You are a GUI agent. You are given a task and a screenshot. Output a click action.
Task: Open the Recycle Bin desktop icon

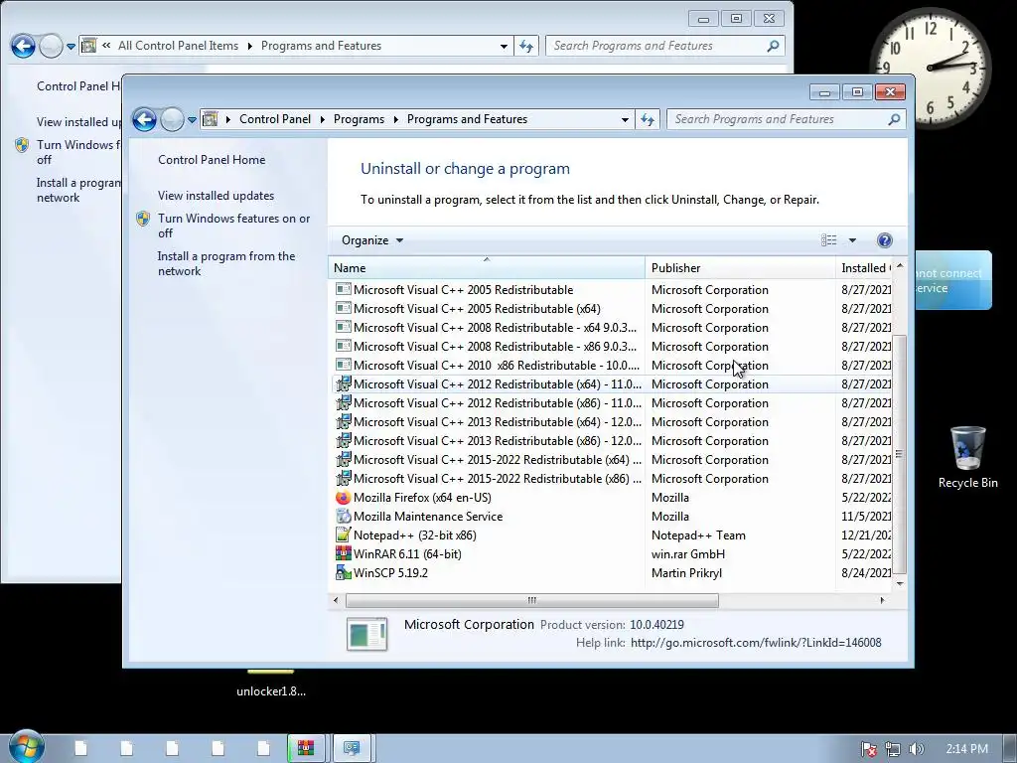tap(967, 457)
